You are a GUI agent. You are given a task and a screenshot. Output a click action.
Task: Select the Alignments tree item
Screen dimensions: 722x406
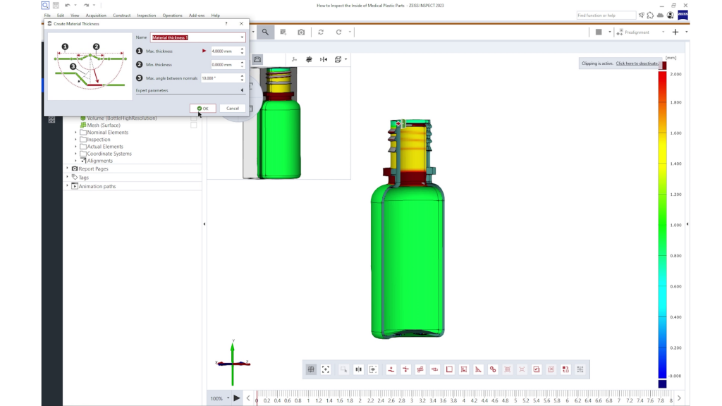tap(100, 161)
